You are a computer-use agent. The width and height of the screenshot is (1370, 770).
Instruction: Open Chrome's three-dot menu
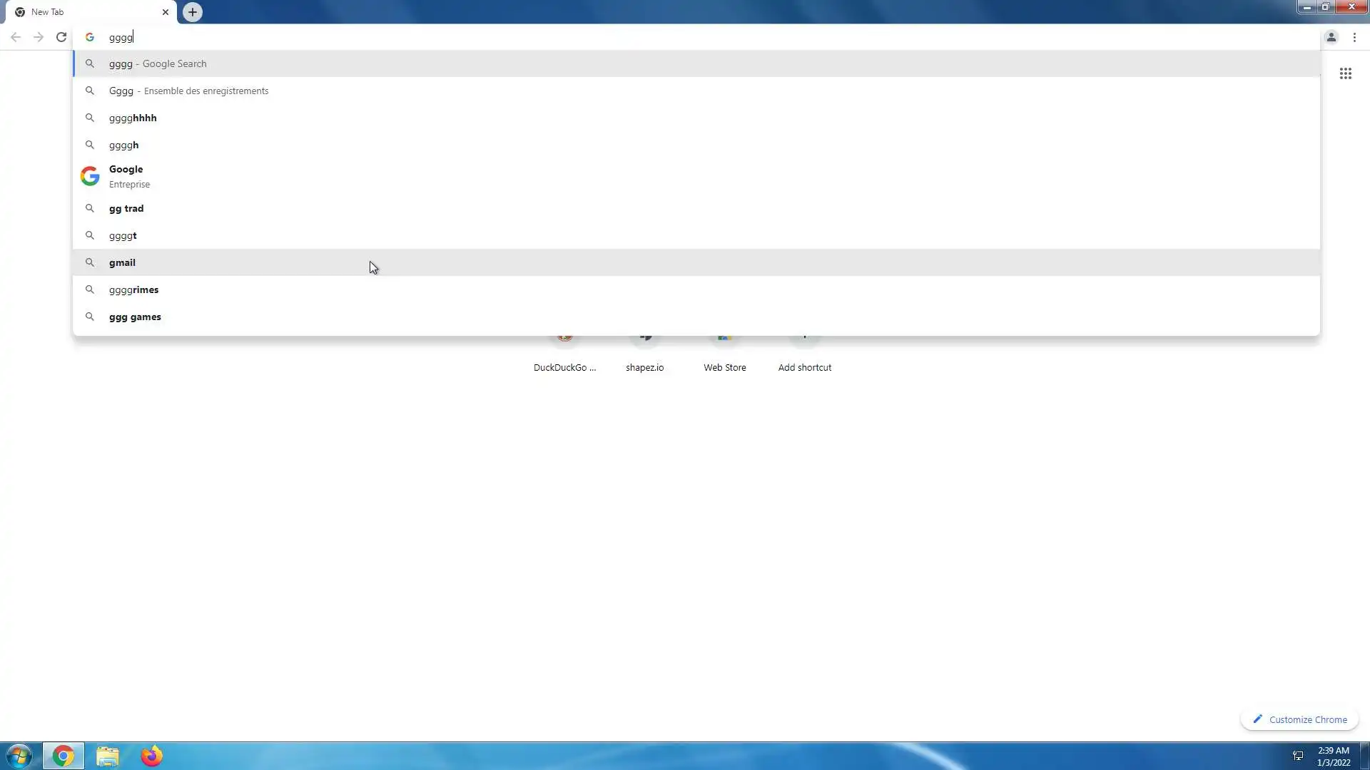click(x=1354, y=37)
